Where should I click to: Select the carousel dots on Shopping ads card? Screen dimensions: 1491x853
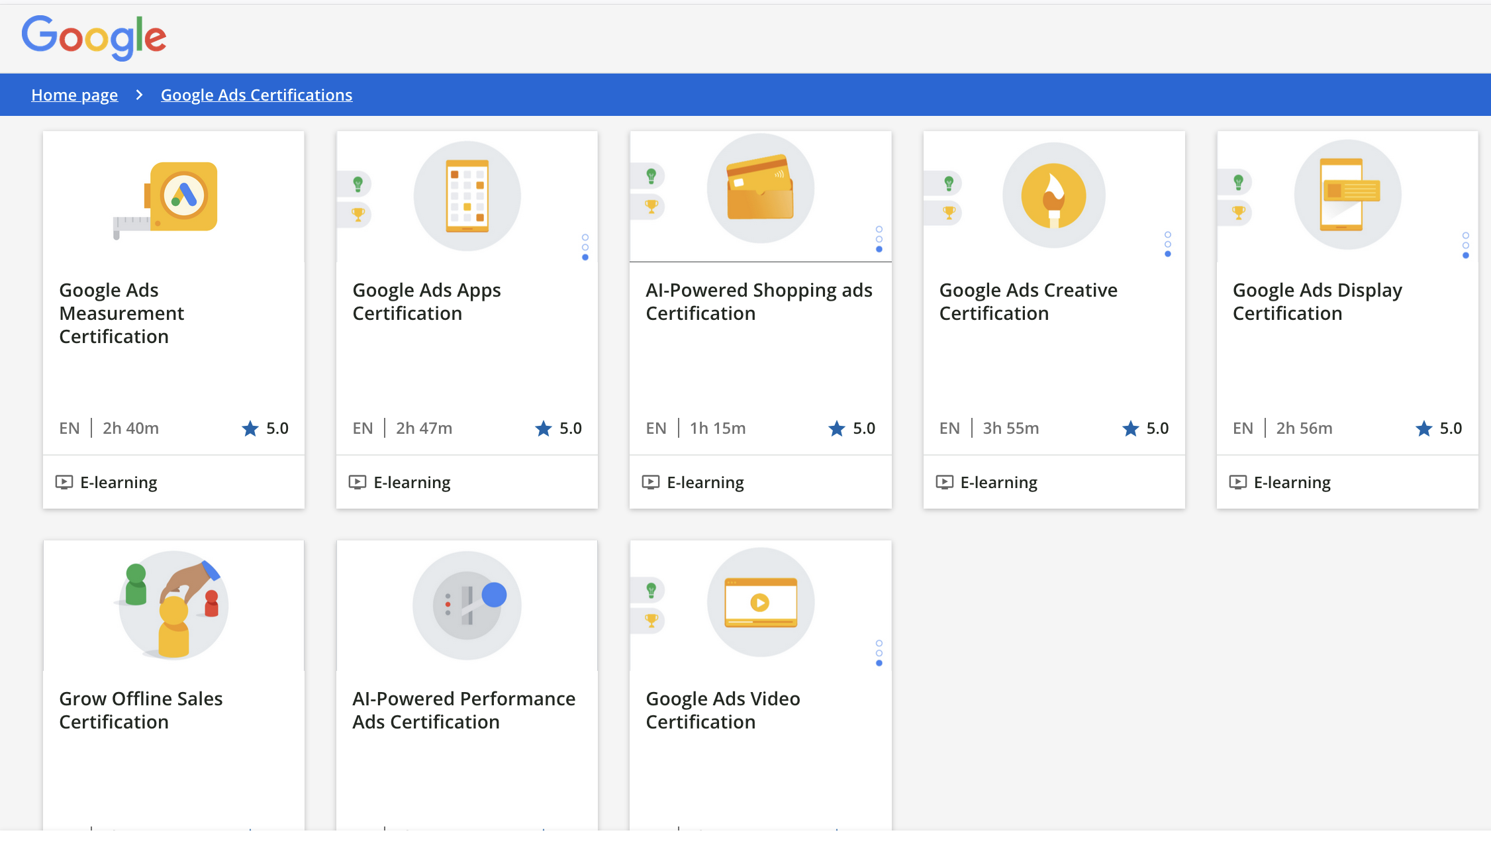879,239
